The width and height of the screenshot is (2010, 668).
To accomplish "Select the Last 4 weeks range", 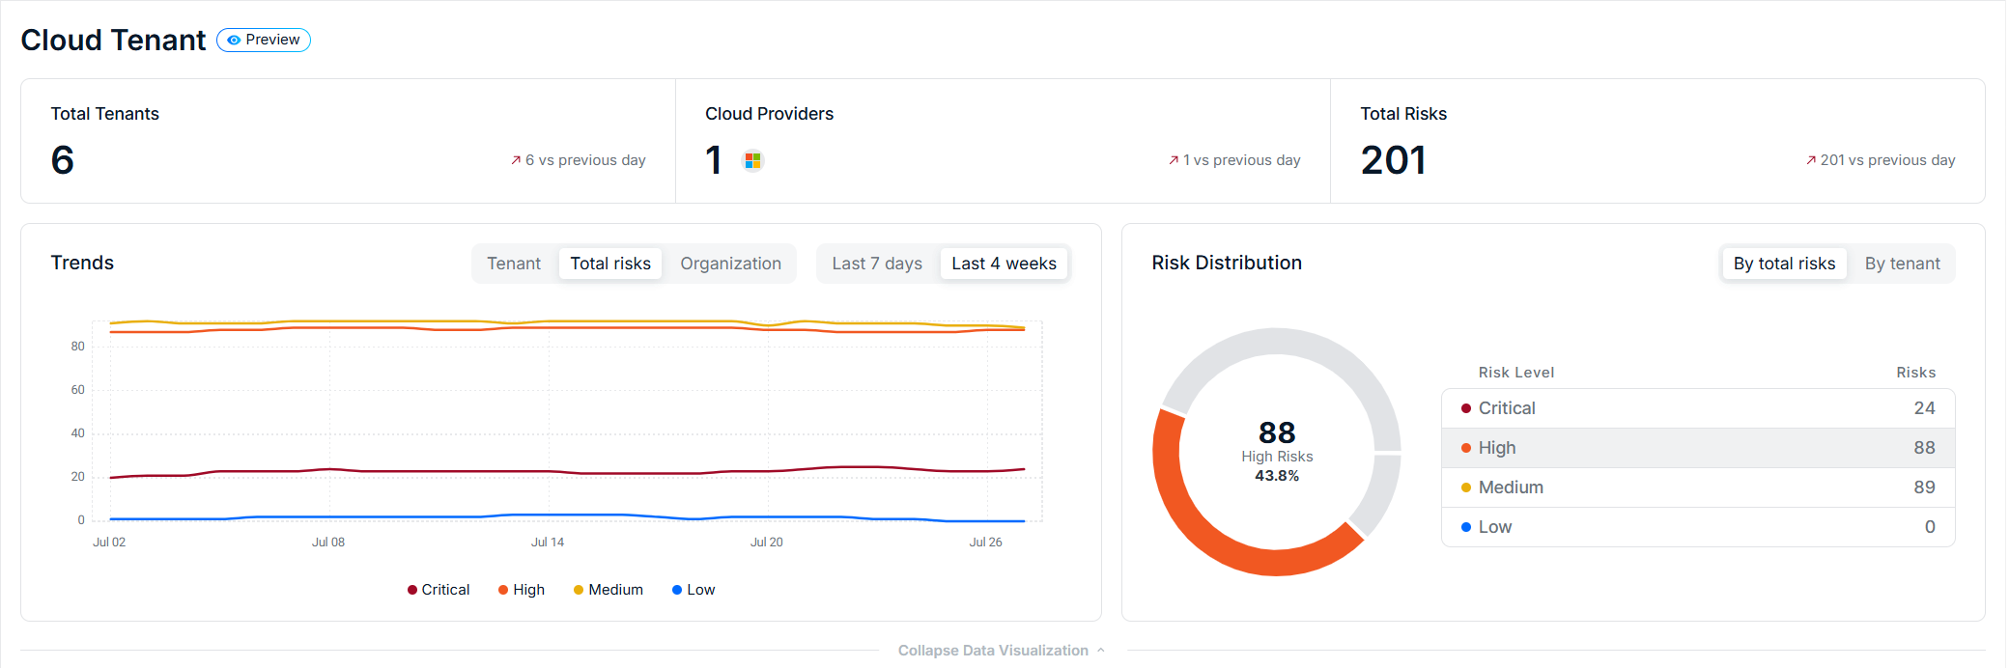I will point(1004,264).
